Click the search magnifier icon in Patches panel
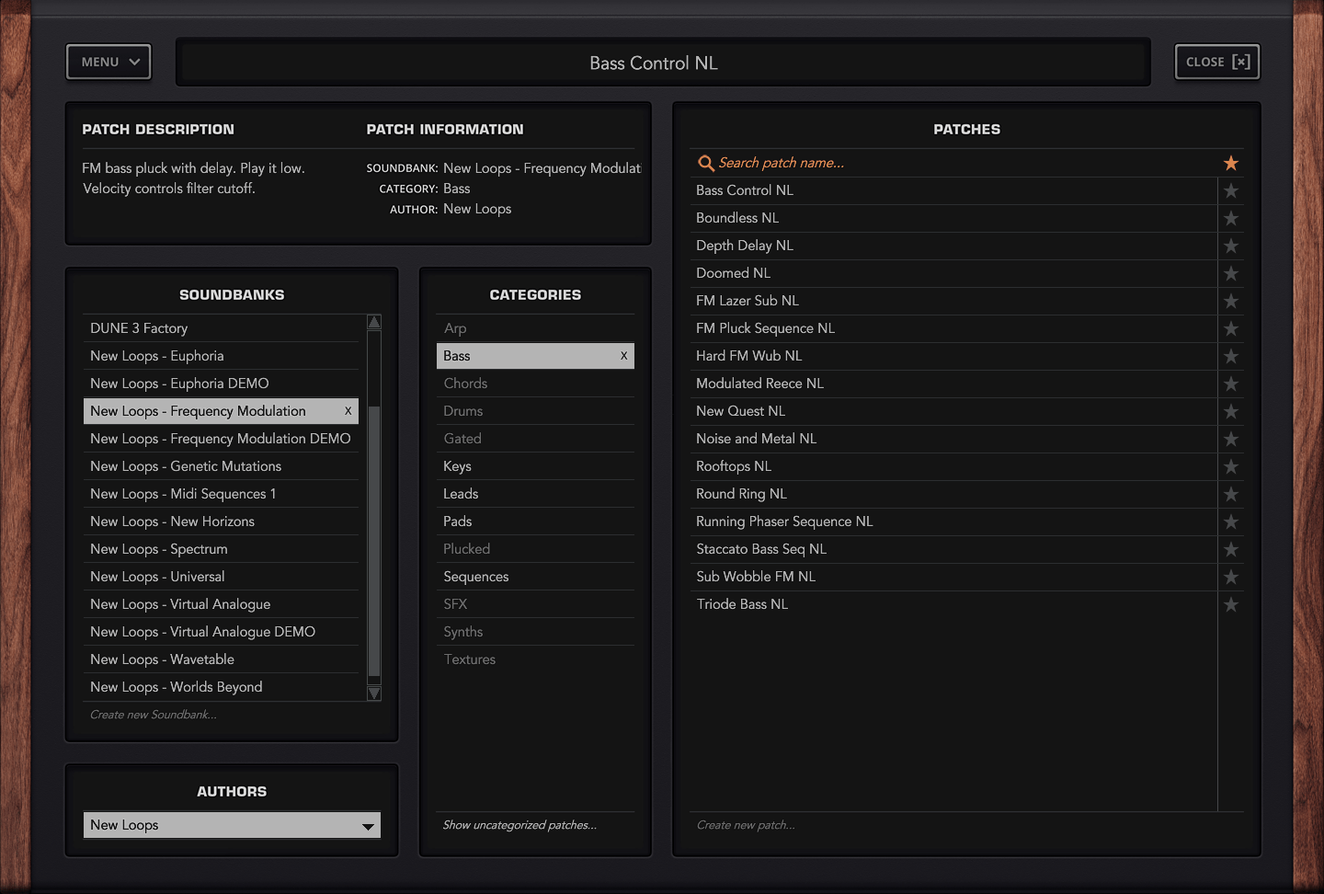Viewport: 1324px width, 894px height. click(705, 163)
